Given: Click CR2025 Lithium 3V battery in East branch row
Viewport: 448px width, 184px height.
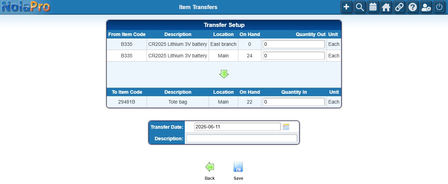Looking at the screenshot, I should [178, 44].
